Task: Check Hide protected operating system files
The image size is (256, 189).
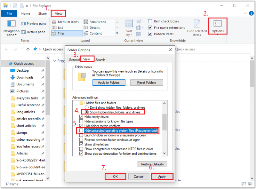Action: 81,130
